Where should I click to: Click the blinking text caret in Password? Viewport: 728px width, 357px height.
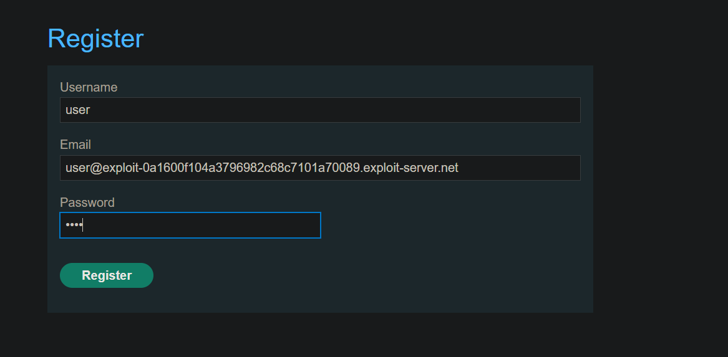pyautogui.click(x=83, y=225)
